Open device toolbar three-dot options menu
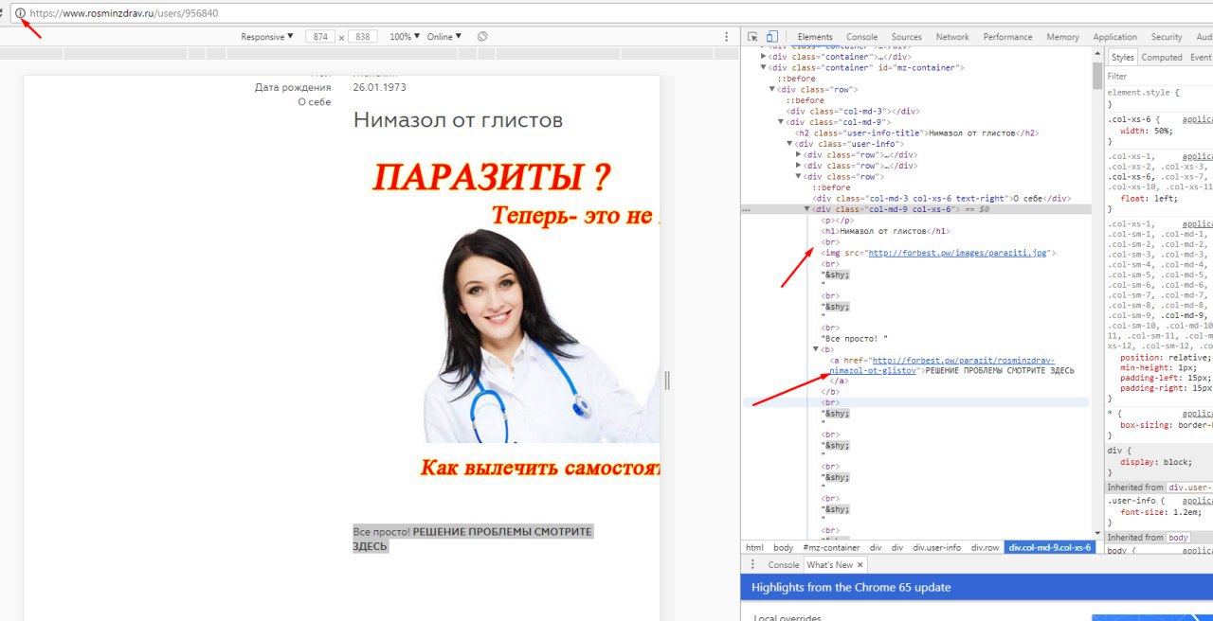This screenshot has height=621, width=1213. tap(727, 36)
